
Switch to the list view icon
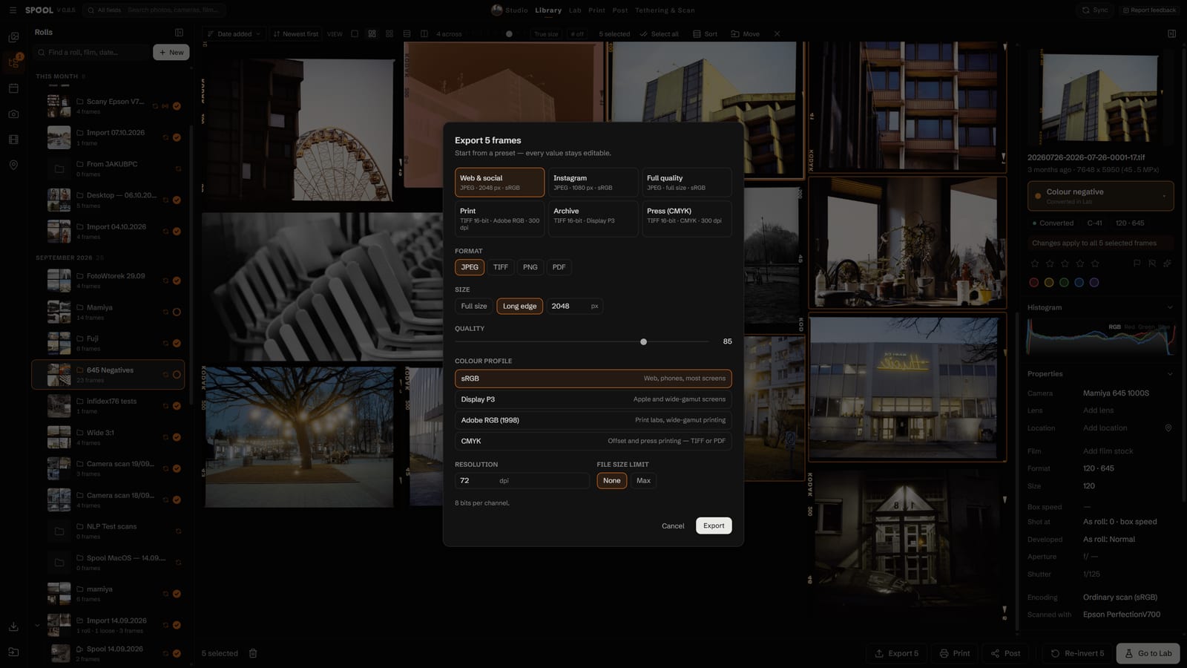tap(407, 34)
